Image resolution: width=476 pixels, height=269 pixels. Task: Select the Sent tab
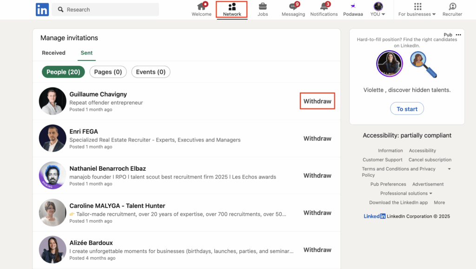(x=86, y=53)
